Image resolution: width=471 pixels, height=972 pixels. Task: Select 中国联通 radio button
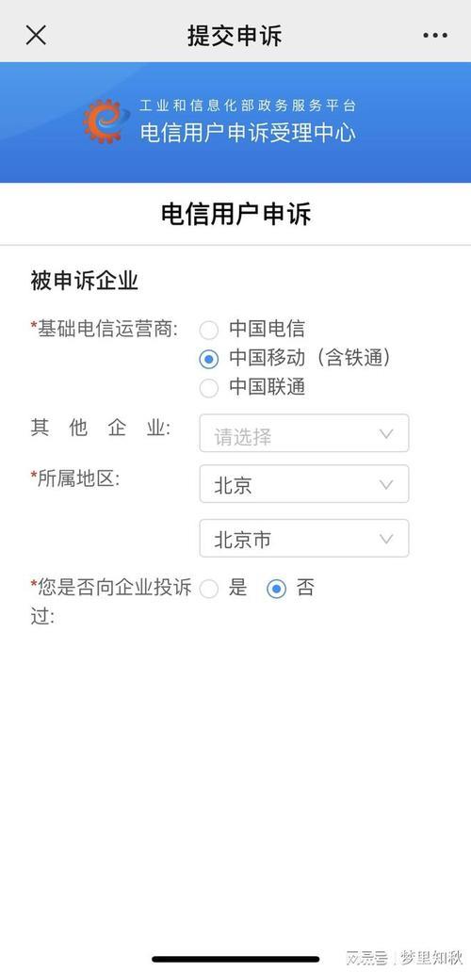[209, 388]
